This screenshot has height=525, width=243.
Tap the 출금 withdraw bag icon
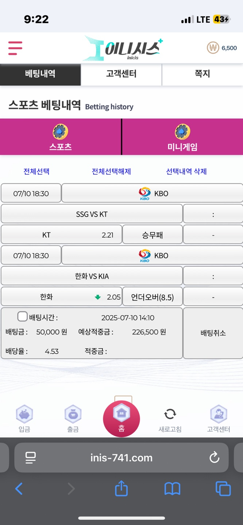(73, 414)
